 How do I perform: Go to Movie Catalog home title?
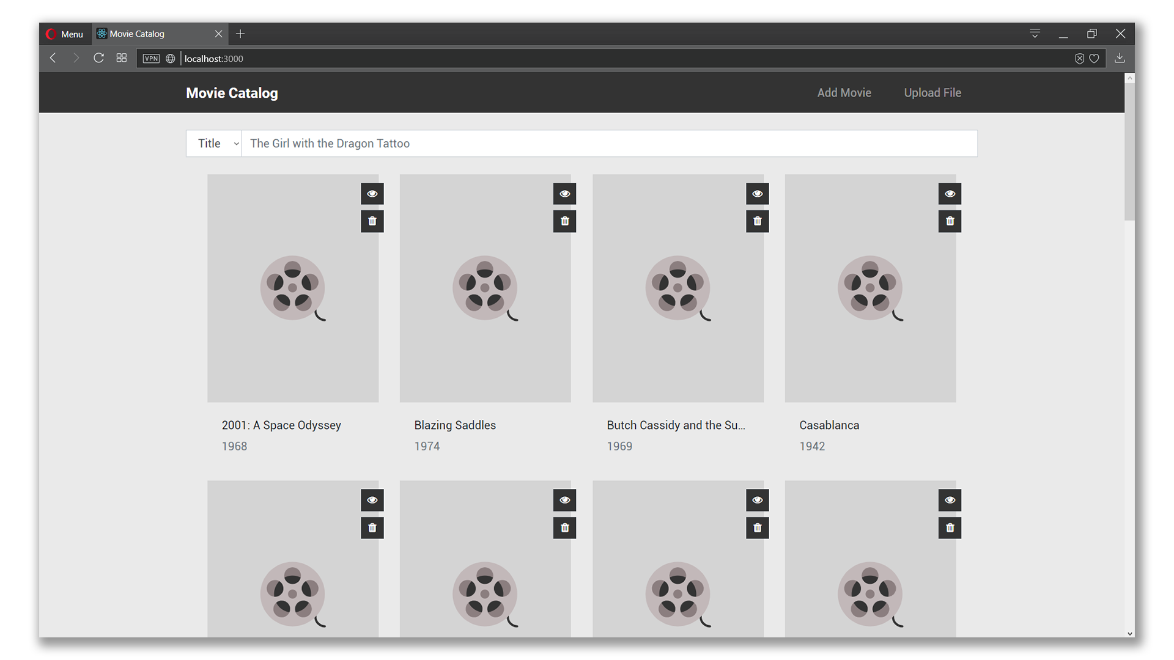coord(232,93)
